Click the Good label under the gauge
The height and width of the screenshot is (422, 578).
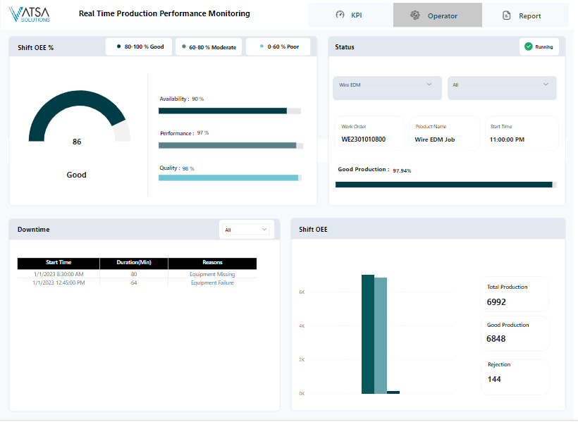pos(76,175)
